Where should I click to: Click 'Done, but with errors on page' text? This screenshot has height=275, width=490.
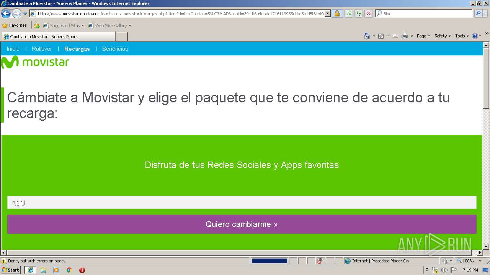[x=36, y=261]
